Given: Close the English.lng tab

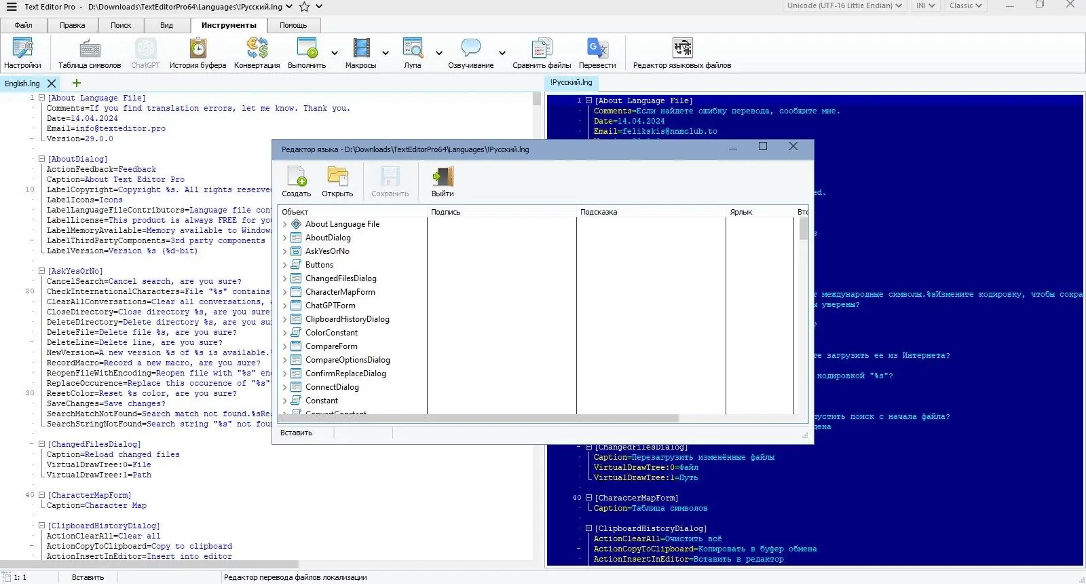Looking at the screenshot, I should 52,84.
